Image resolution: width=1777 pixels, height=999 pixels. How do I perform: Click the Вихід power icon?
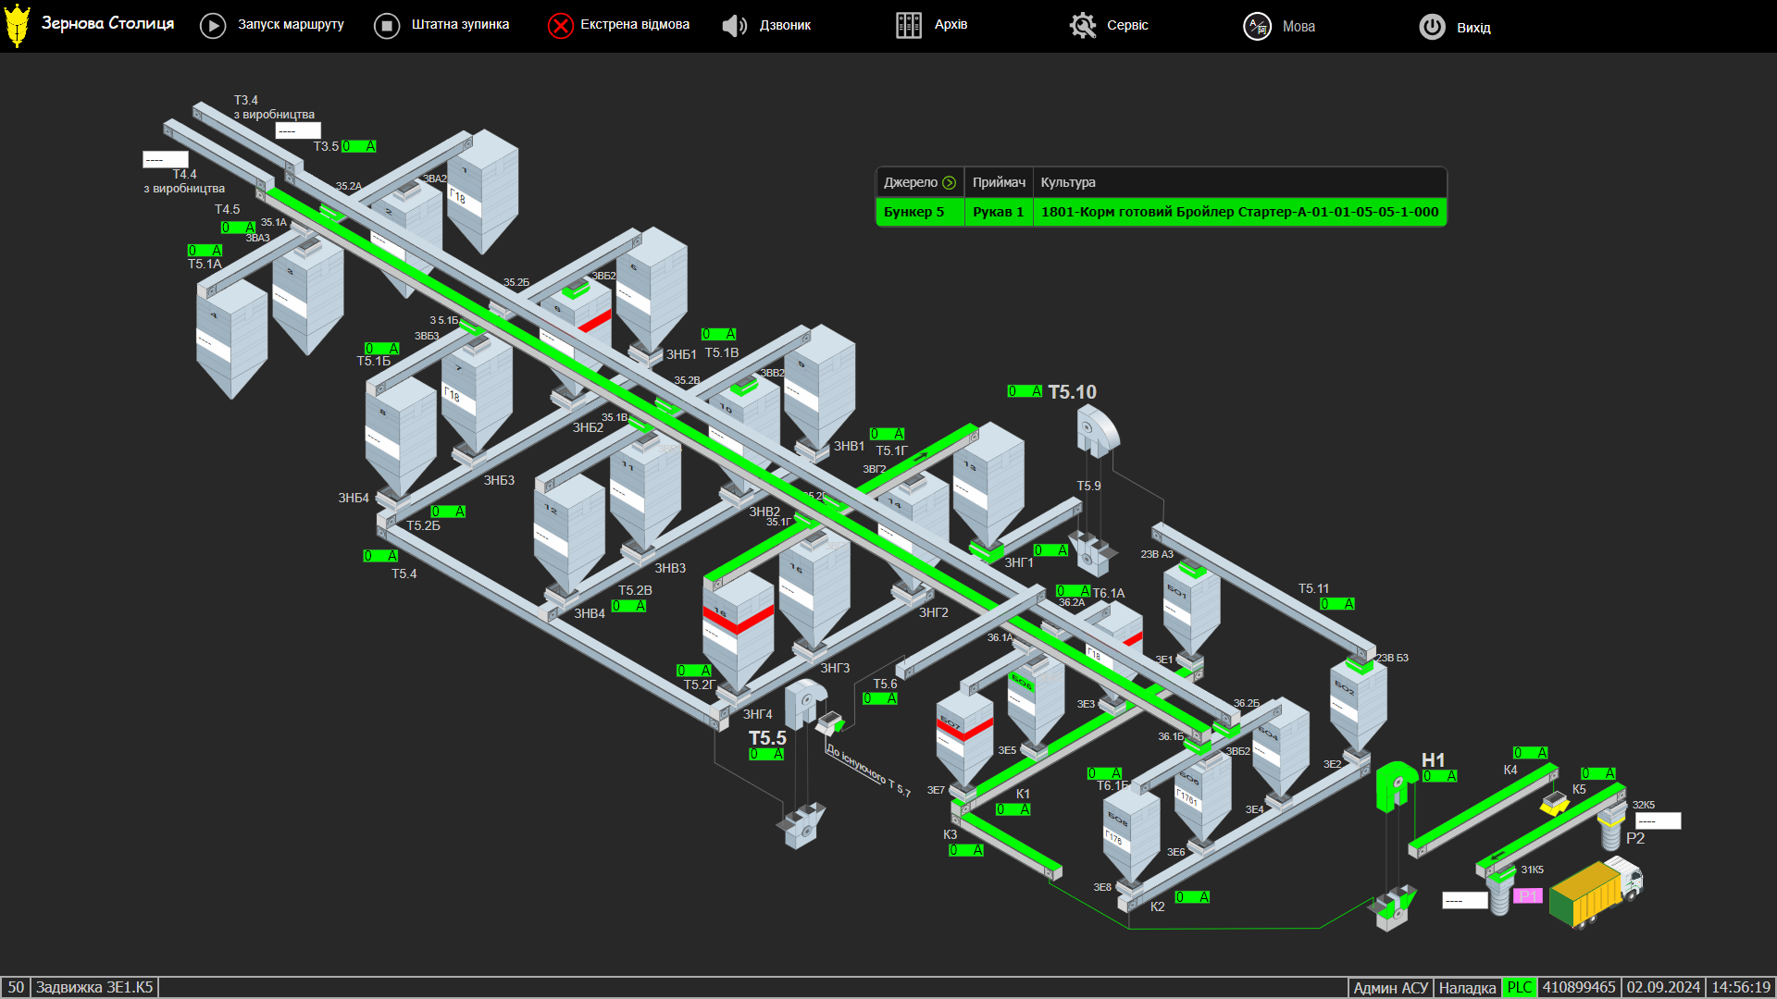(1432, 27)
